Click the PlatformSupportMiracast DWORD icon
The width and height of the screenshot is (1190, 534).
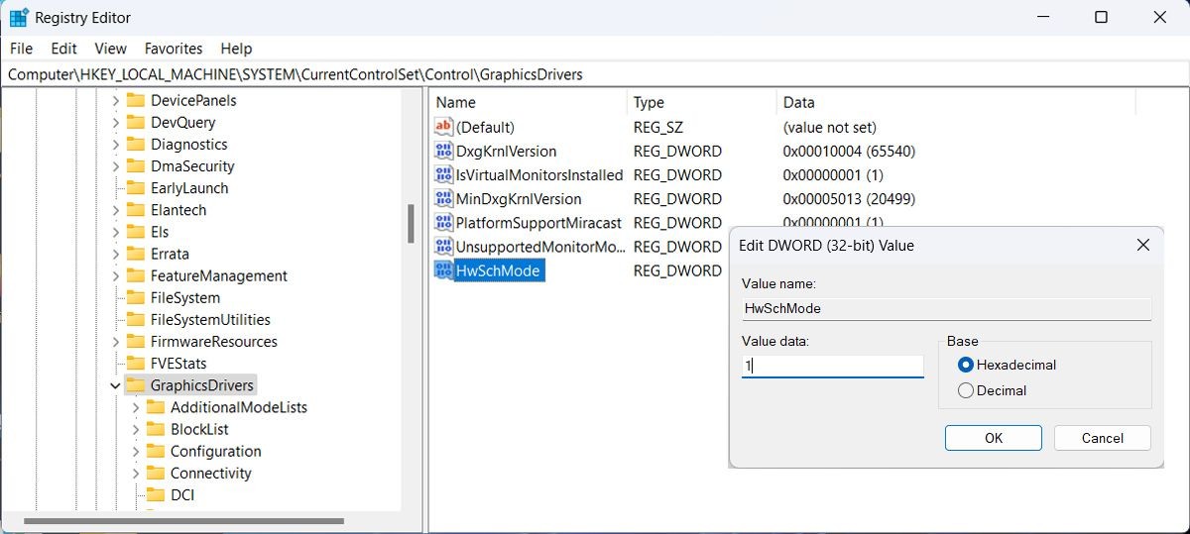[443, 222]
